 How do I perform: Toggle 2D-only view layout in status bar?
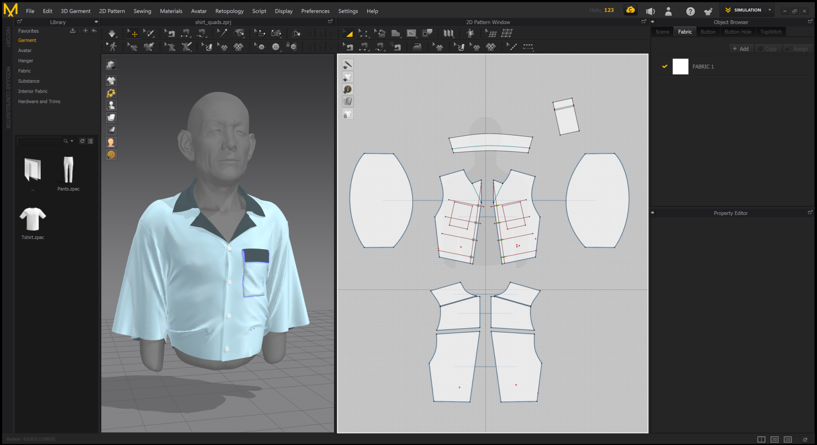pyautogui.click(x=788, y=439)
